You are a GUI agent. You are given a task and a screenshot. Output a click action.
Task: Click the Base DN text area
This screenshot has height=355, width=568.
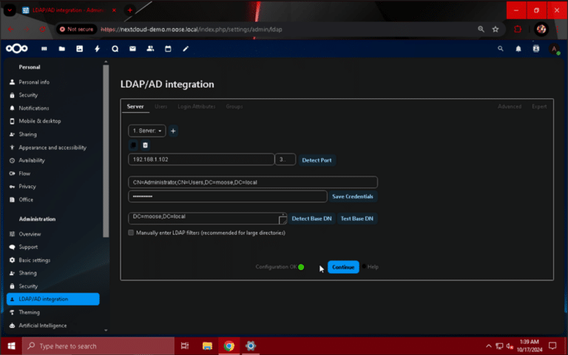tap(207, 218)
